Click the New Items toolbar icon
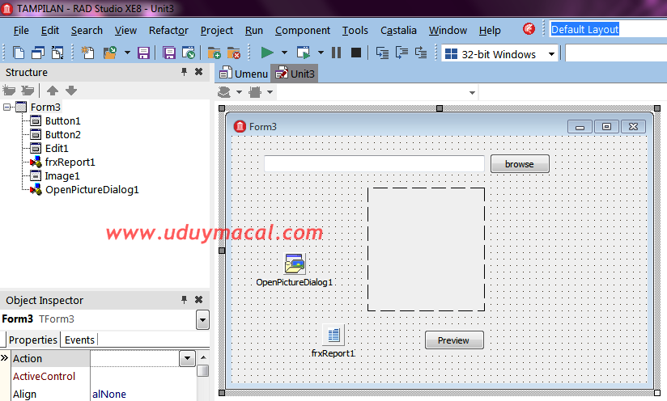The image size is (667, 401). [x=87, y=53]
